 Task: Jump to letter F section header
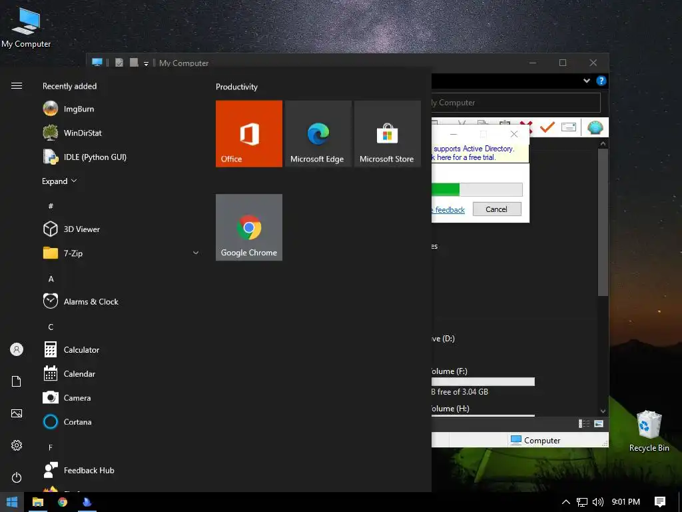tap(51, 447)
